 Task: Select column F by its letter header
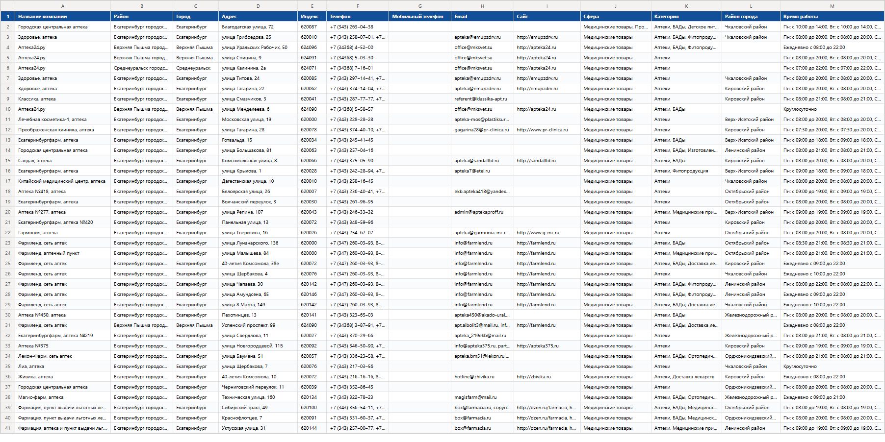pyautogui.click(x=358, y=6)
